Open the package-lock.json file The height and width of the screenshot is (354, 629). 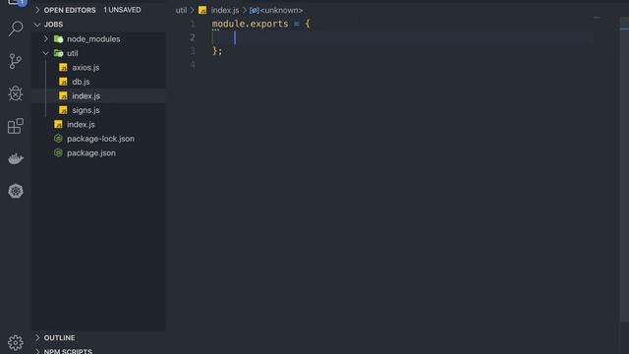tap(98, 139)
